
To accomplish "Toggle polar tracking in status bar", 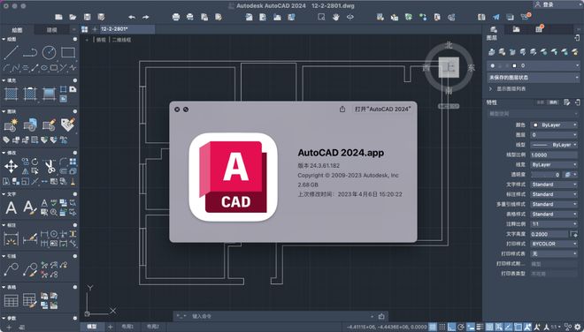I will 461,328.
